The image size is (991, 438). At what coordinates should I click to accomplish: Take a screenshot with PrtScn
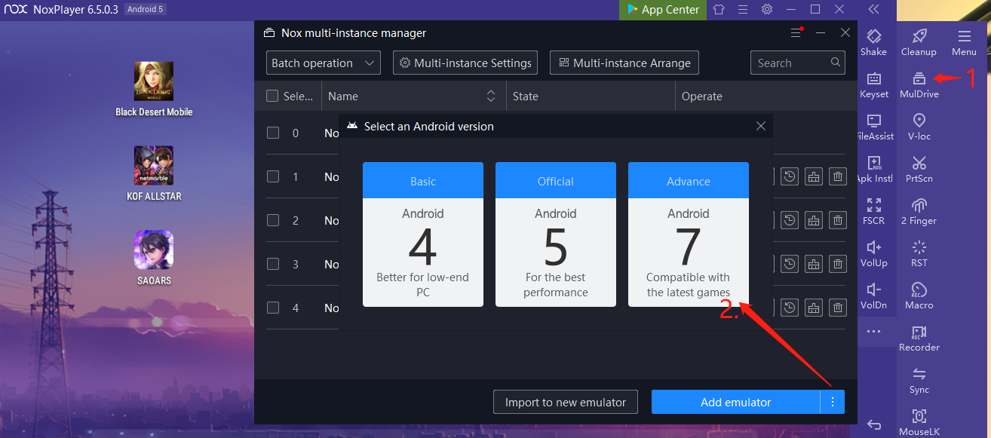pos(919,169)
